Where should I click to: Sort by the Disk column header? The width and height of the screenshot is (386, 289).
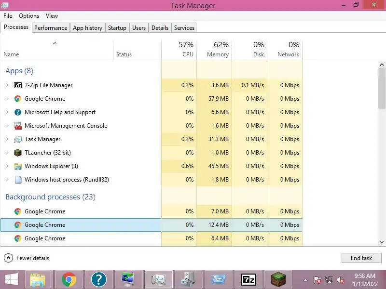point(249,50)
